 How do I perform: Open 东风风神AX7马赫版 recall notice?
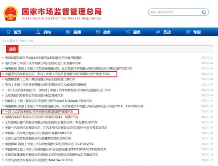pos(52,155)
